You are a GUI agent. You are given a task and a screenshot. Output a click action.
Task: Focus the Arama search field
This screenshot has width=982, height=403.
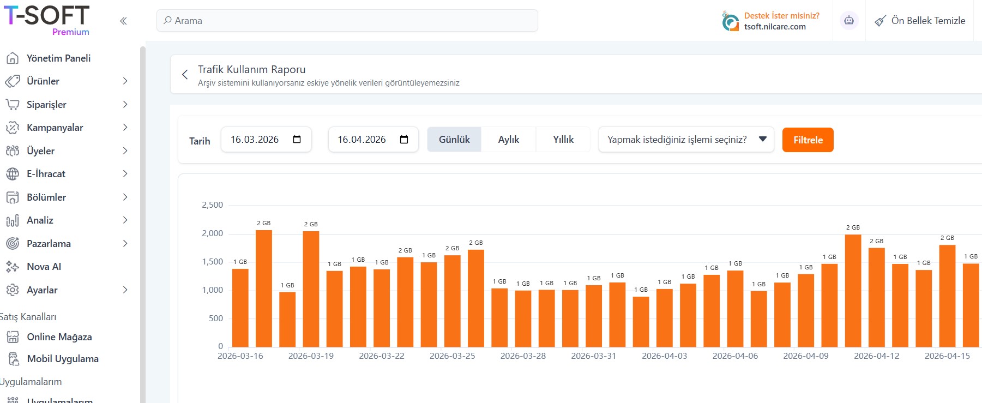(347, 21)
